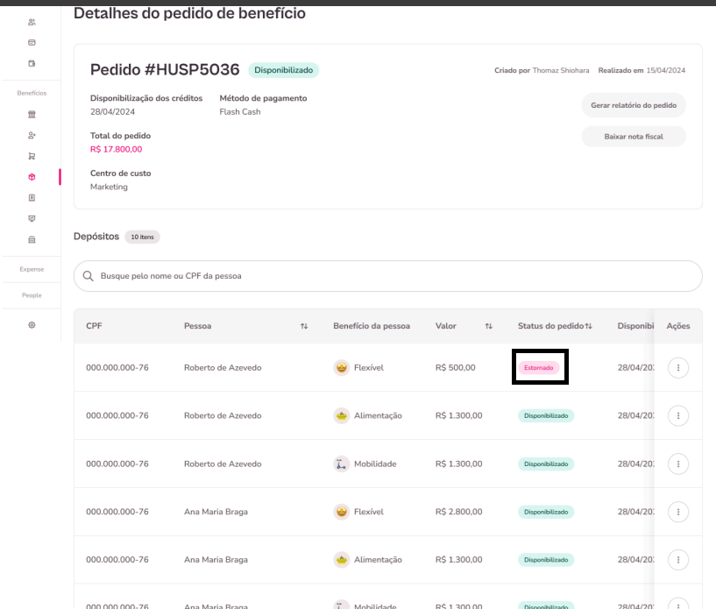Open actions menu for Roberto de Azevedo Flexível row
The height and width of the screenshot is (609, 716).
(x=678, y=367)
